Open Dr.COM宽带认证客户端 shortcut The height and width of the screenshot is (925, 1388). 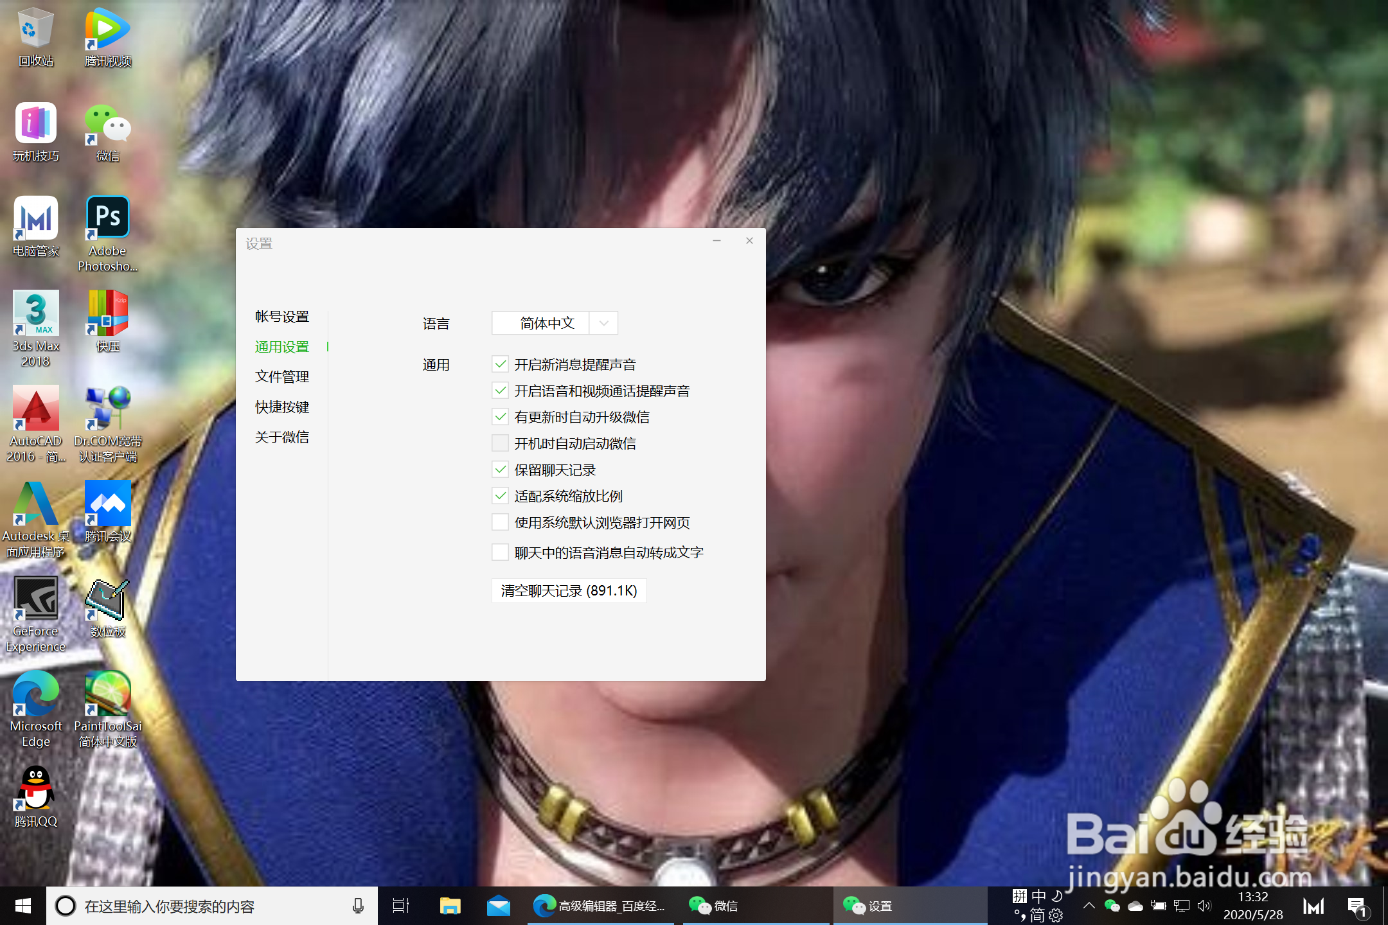108,424
